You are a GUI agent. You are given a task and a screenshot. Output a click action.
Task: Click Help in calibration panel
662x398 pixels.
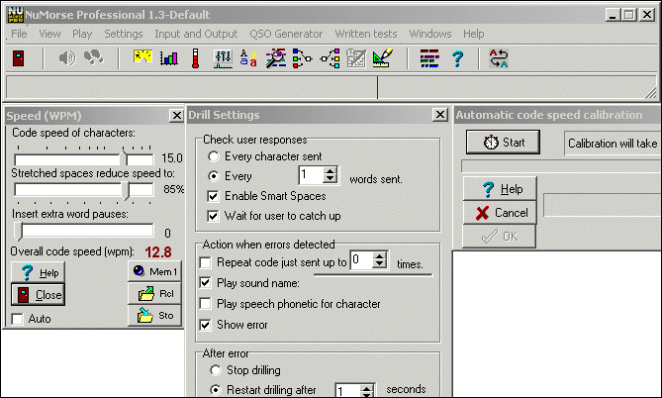click(500, 189)
